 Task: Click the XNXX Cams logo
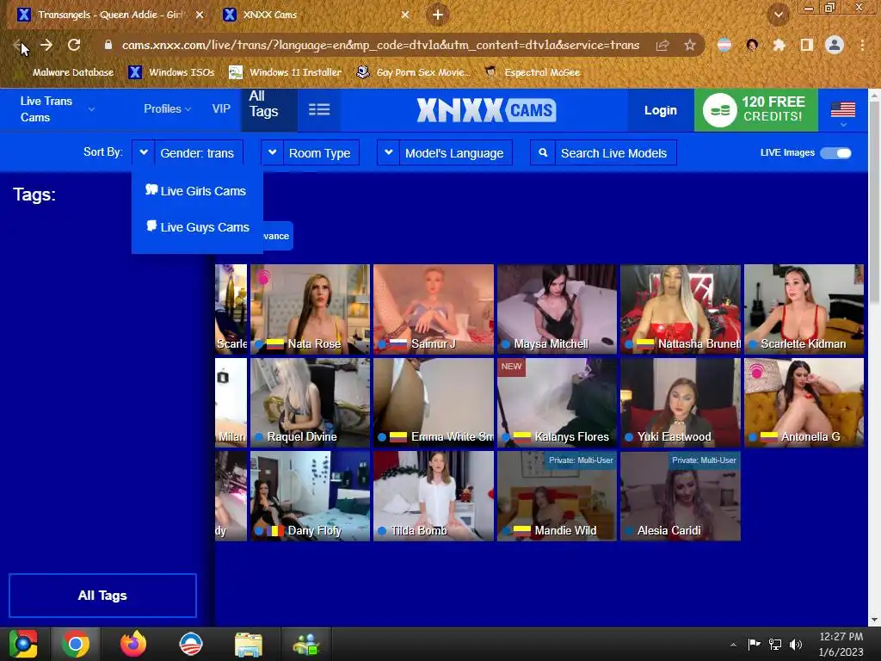coord(486,109)
